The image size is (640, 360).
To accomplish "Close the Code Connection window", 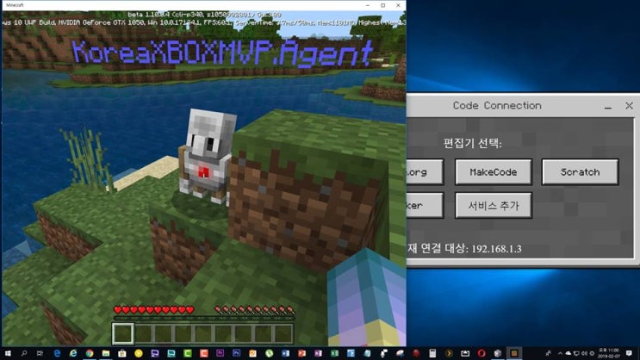I will coord(629,106).
